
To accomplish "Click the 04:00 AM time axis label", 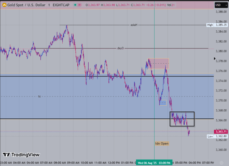I will tap(19, 163).
